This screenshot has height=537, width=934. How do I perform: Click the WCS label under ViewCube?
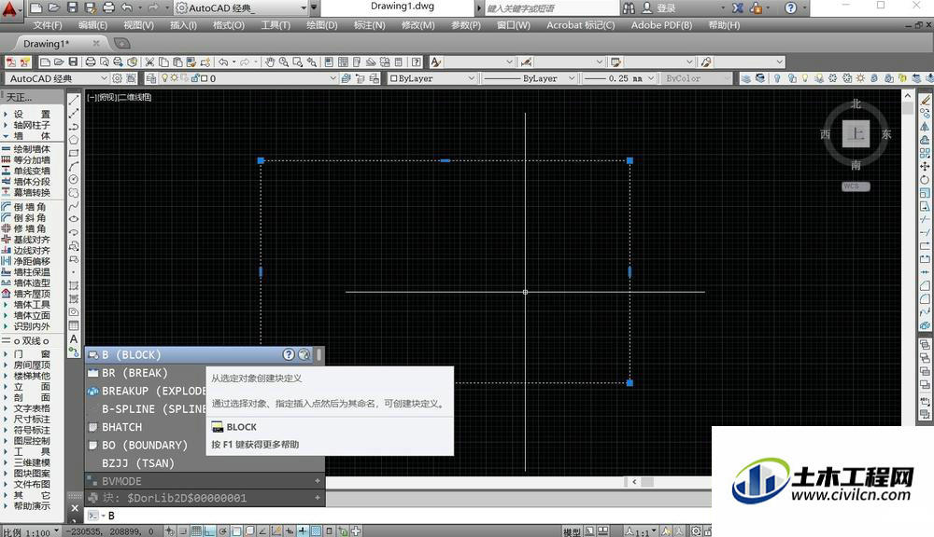pos(856,186)
